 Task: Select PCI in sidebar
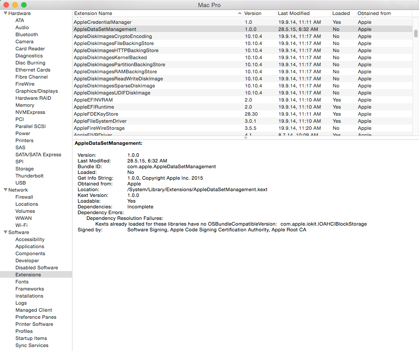pyautogui.click(x=20, y=119)
